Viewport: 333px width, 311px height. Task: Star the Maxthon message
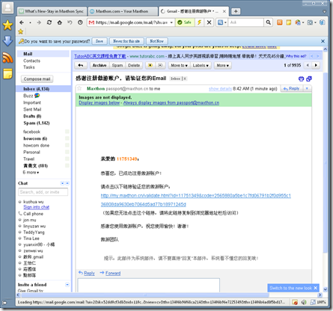(79, 88)
